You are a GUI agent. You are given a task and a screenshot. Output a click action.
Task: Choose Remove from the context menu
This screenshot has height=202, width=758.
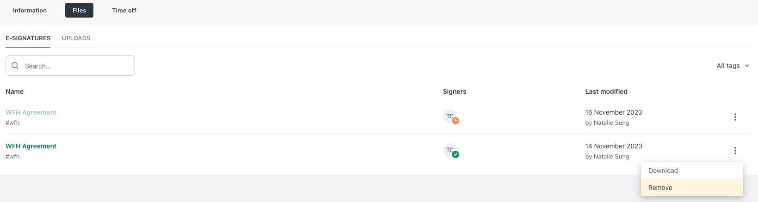692,188
